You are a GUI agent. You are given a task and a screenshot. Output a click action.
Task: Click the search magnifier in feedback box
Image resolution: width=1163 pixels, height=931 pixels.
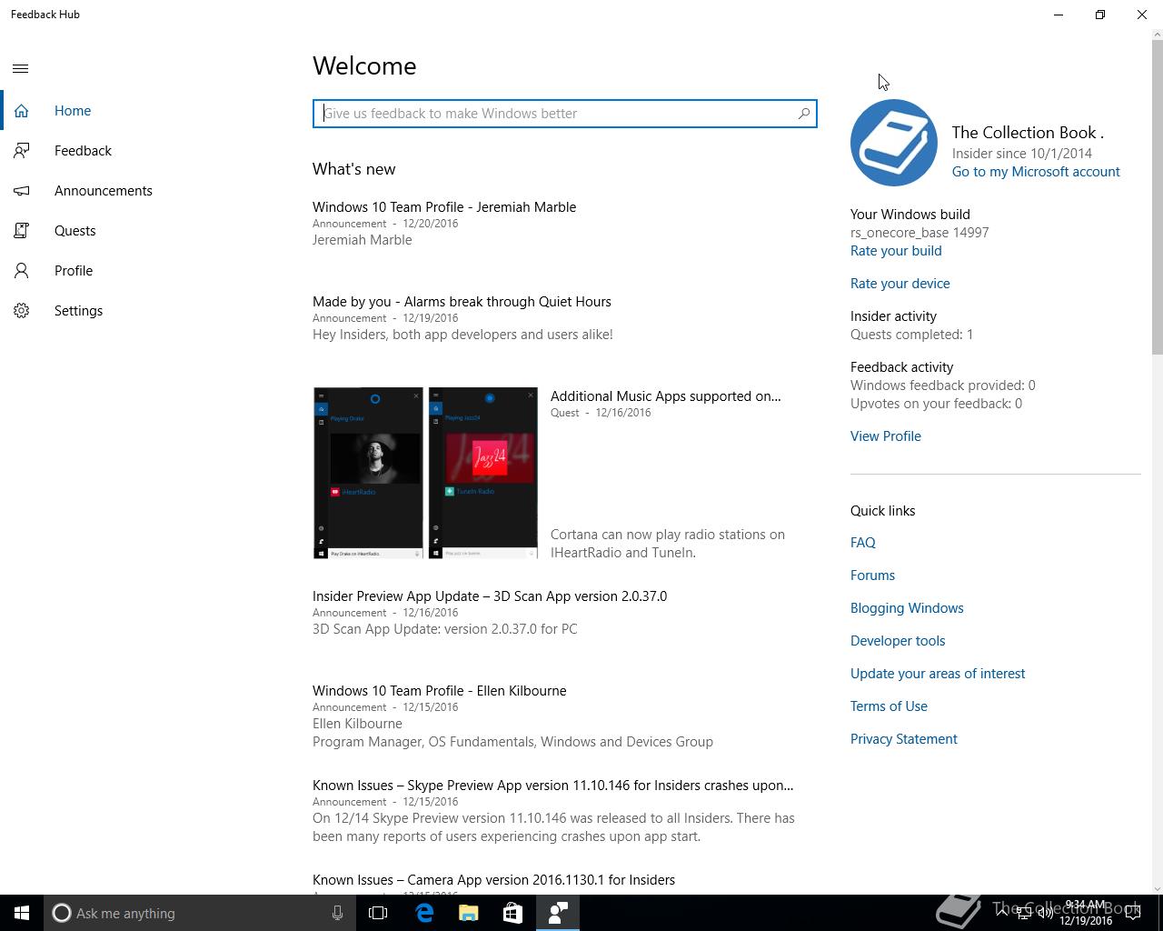click(803, 114)
